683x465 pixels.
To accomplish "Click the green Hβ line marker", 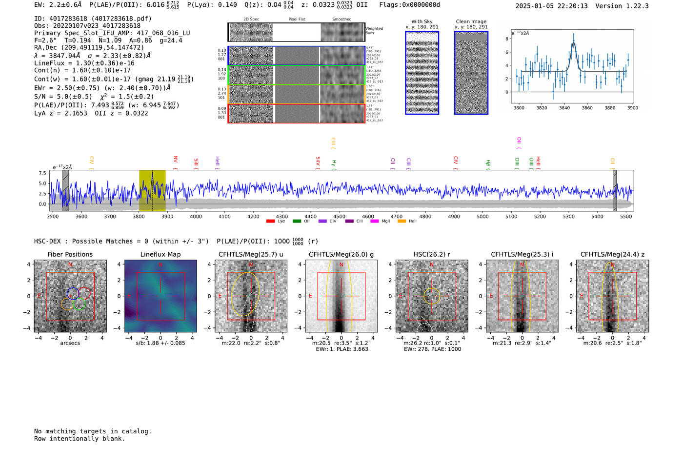I will [488, 164].
